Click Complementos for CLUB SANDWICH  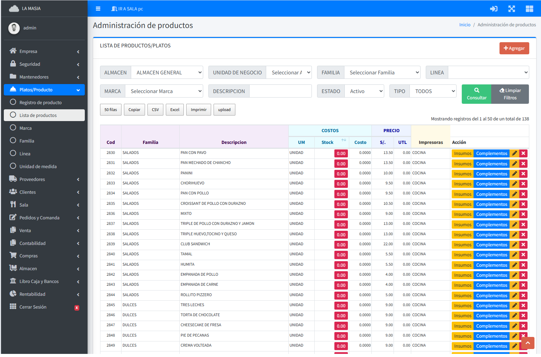tap(492, 245)
